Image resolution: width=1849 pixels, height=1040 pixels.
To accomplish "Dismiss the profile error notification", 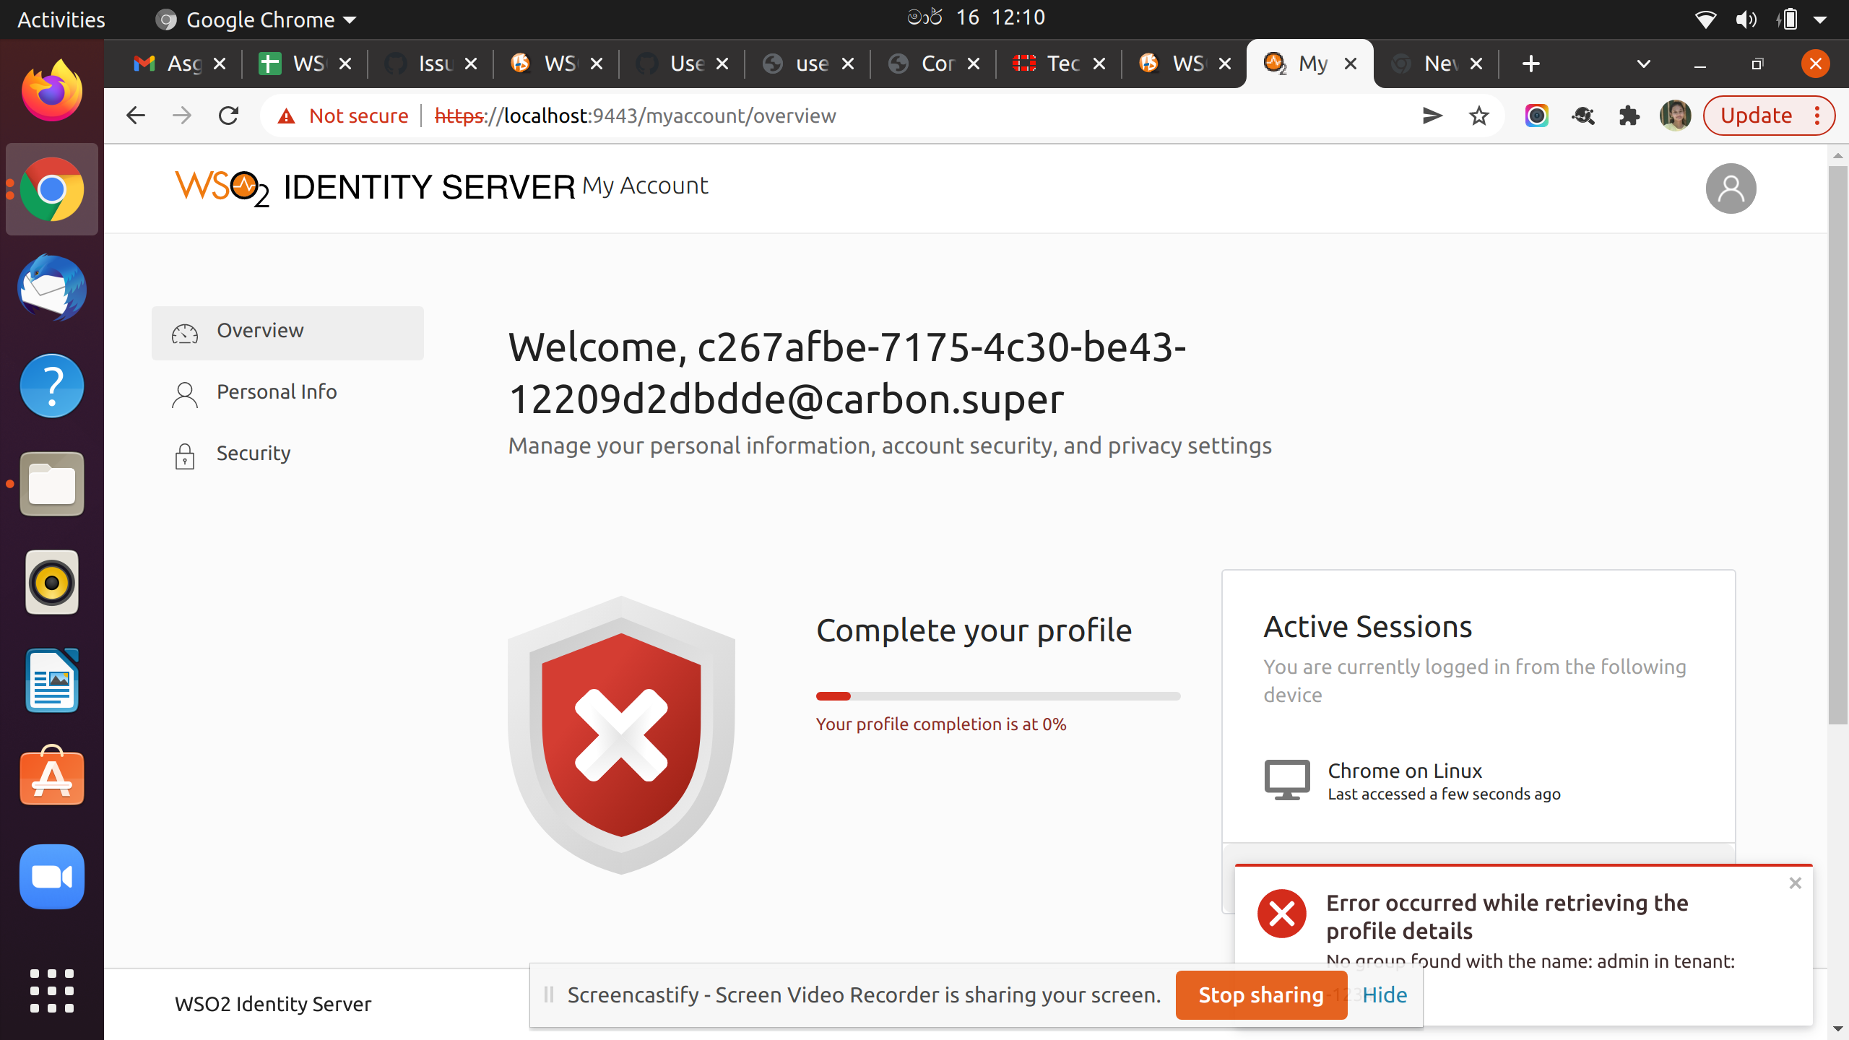I will [1795, 883].
